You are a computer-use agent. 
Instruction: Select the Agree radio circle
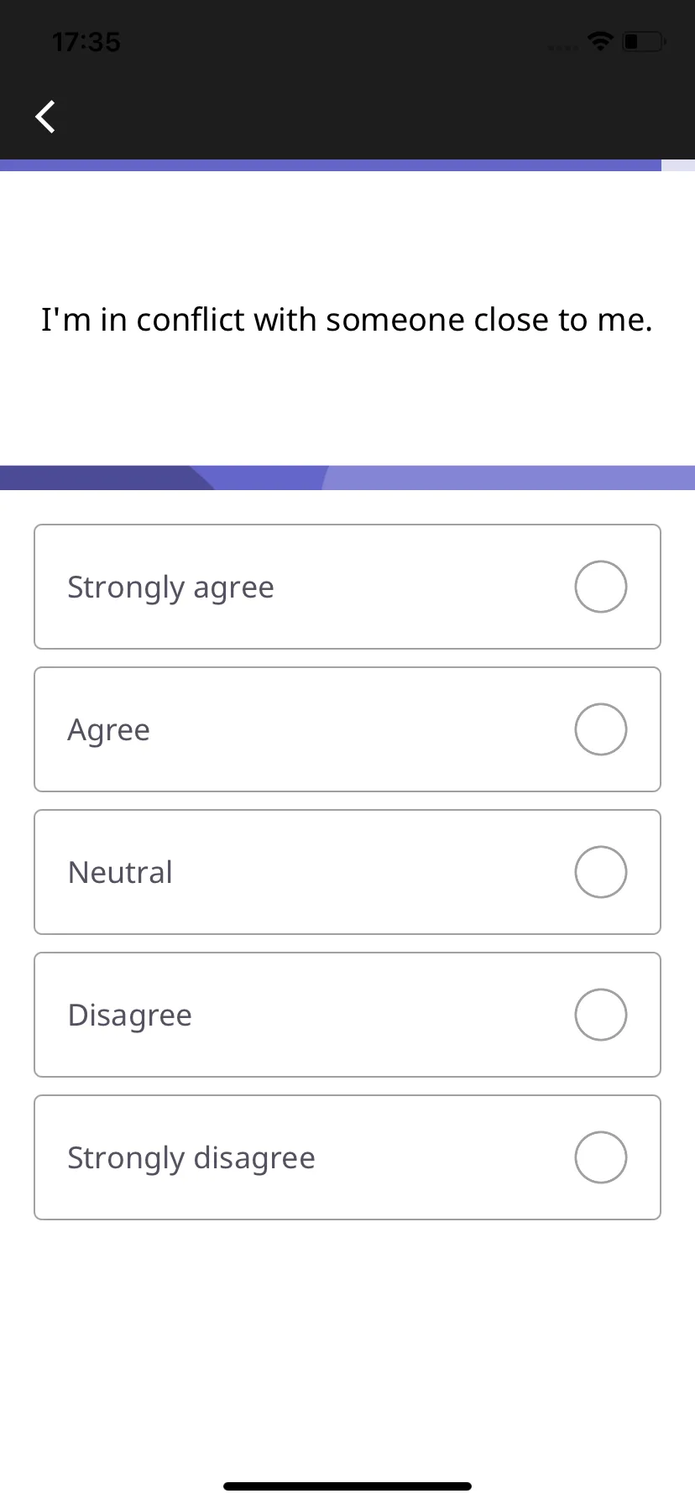(601, 729)
